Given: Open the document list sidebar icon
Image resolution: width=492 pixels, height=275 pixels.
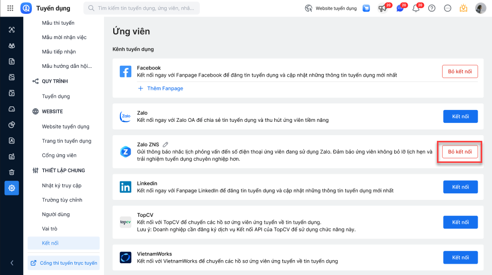Looking at the screenshot, I should click(12, 62).
